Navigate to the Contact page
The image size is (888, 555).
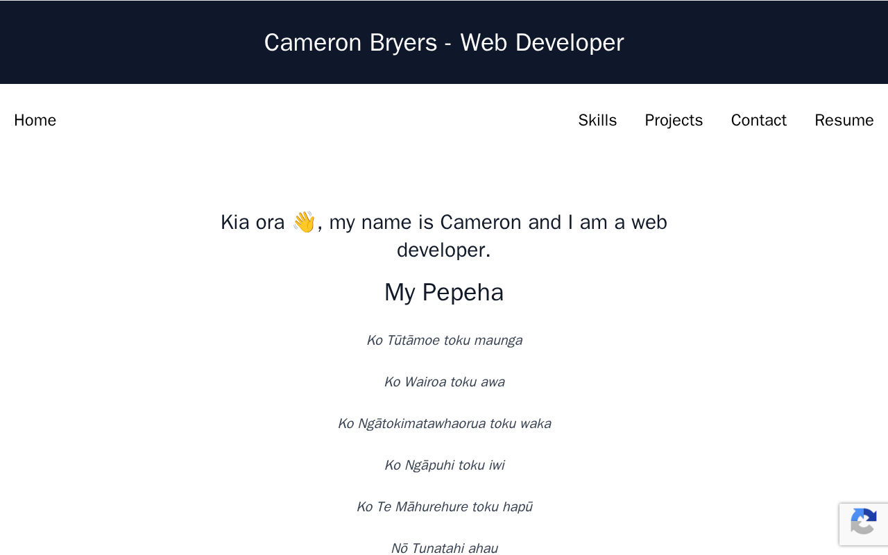[x=758, y=120]
